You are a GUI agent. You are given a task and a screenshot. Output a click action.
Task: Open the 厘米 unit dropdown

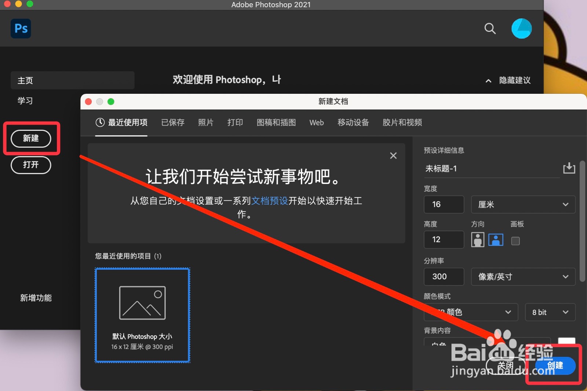click(x=523, y=204)
